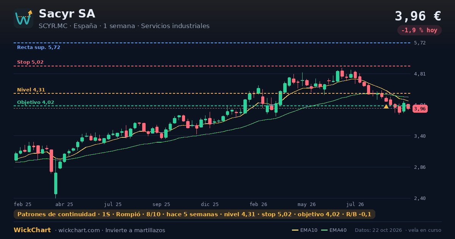Click the "4,81" price axis value
The height and width of the screenshot is (239, 455).
pyautogui.click(x=420, y=74)
